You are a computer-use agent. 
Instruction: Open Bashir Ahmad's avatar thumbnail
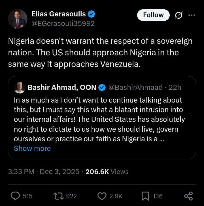tap(19, 88)
